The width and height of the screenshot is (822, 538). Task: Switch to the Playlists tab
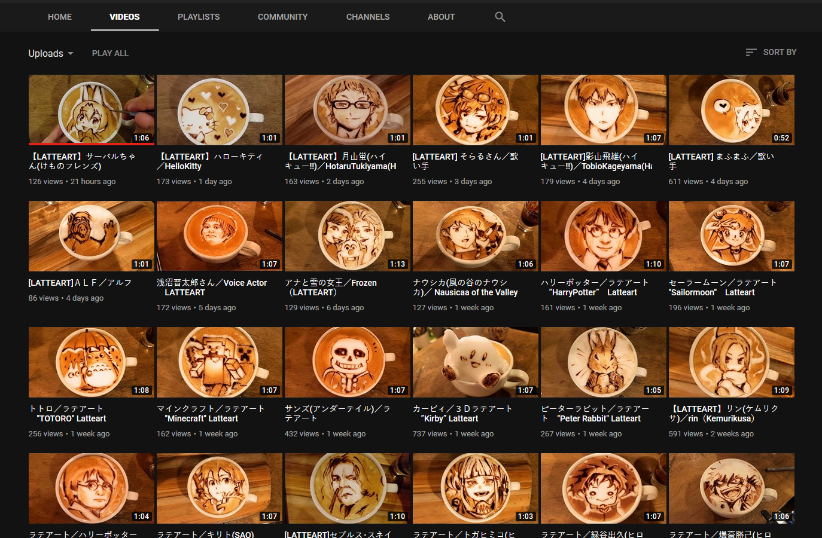(x=199, y=17)
